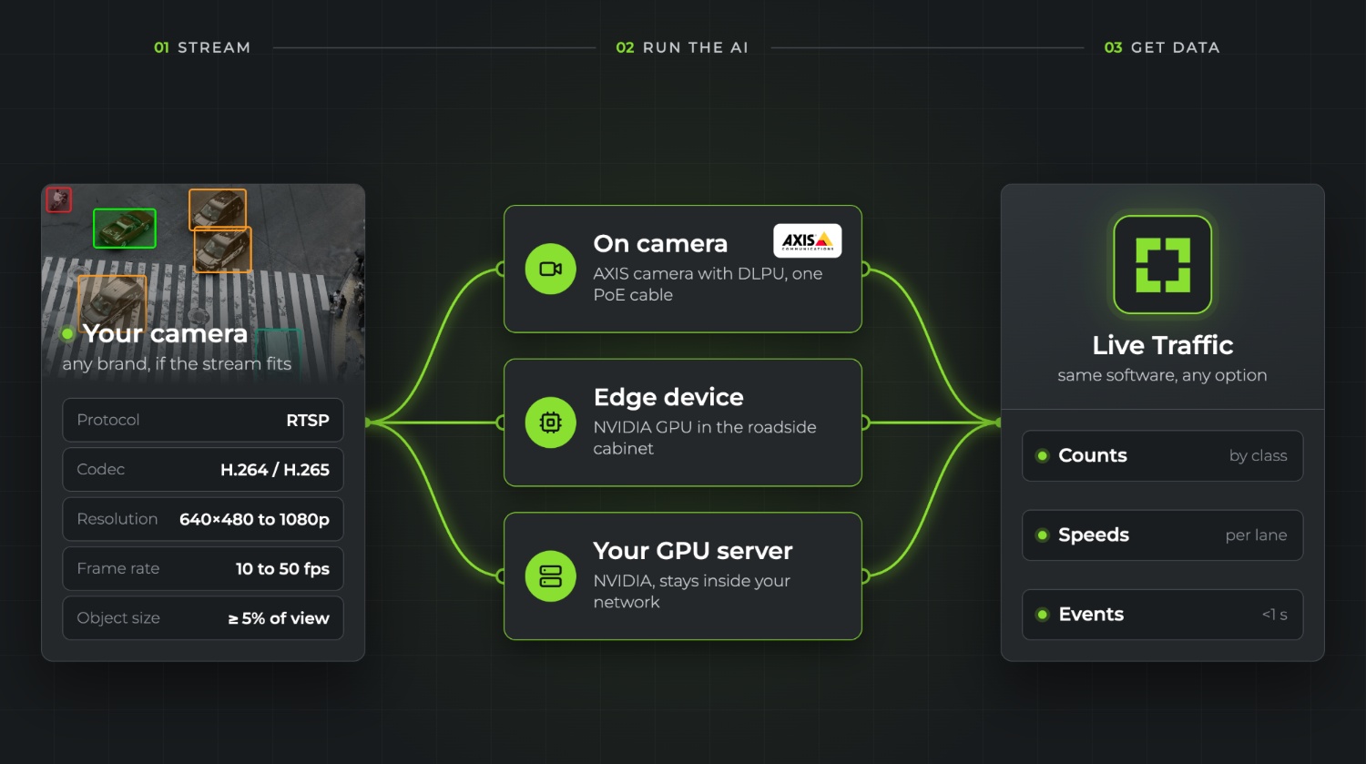Viewport: 1366px width, 764px height.
Task: Click the H.264 / H.265 codec value
Action: (275, 470)
